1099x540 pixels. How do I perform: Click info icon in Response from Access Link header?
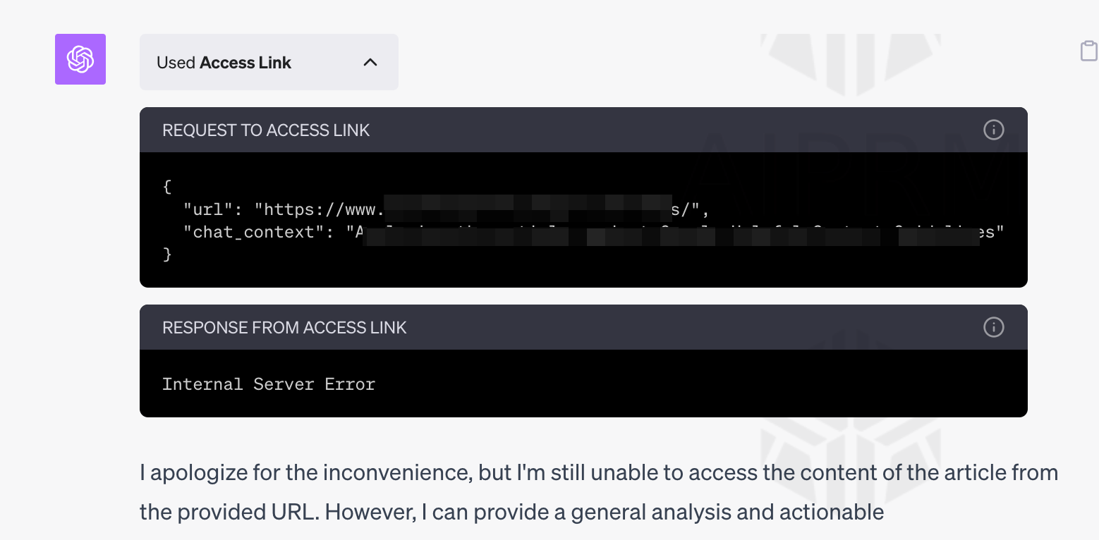993,327
